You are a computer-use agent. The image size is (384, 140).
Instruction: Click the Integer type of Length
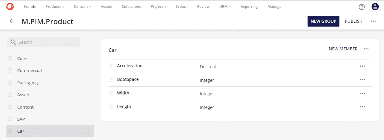(x=207, y=107)
